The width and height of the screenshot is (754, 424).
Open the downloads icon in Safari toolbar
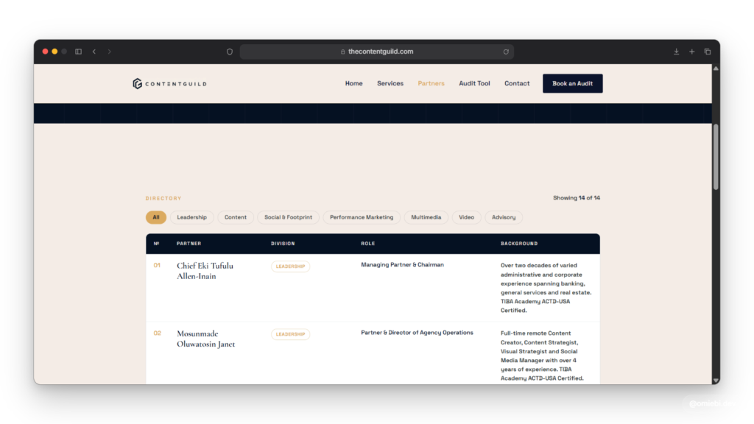pos(676,52)
